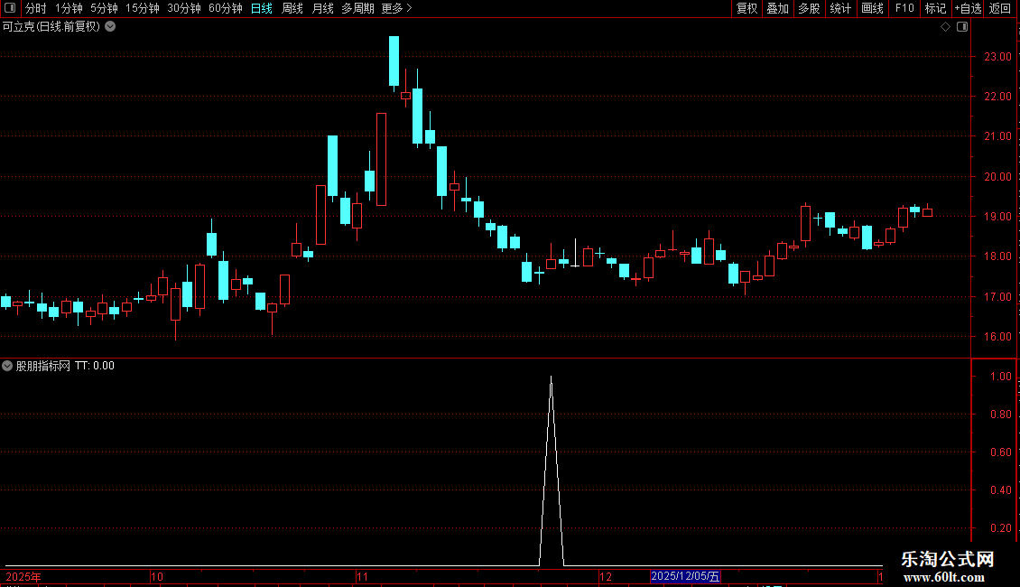
Task: Click the 23.00 price axis label
Action: 997,57
